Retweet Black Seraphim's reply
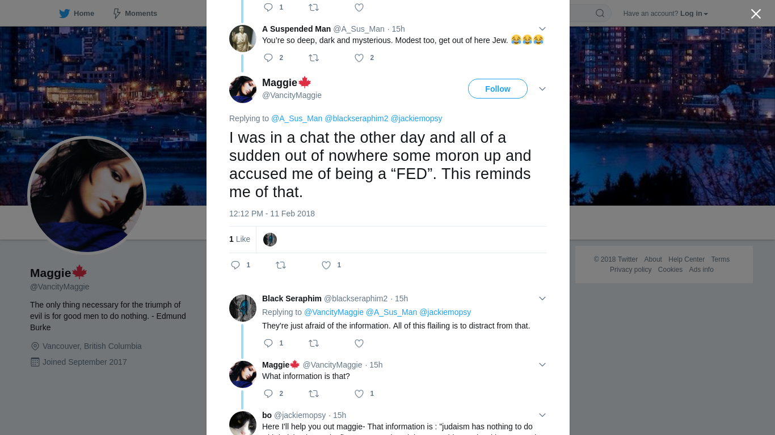 coord(314,343)
